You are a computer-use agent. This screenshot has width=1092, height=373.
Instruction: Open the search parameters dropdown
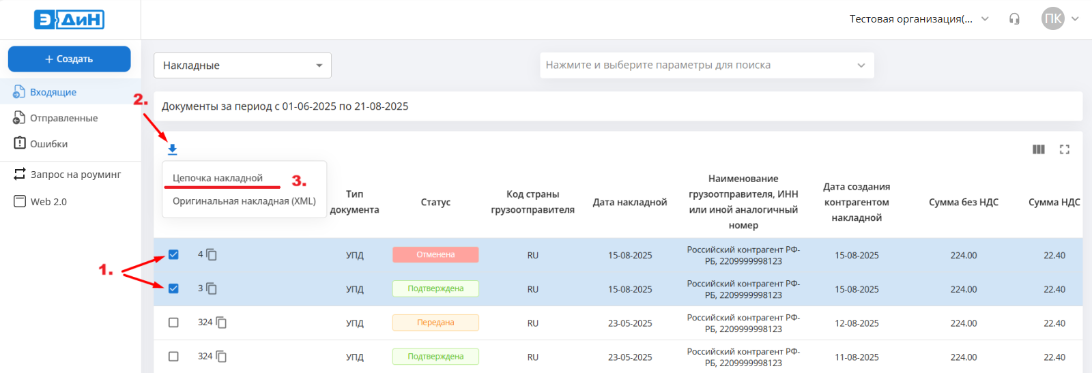[706, 65]
